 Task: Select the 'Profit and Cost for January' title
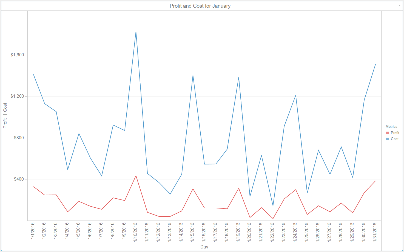pos(200,6)
